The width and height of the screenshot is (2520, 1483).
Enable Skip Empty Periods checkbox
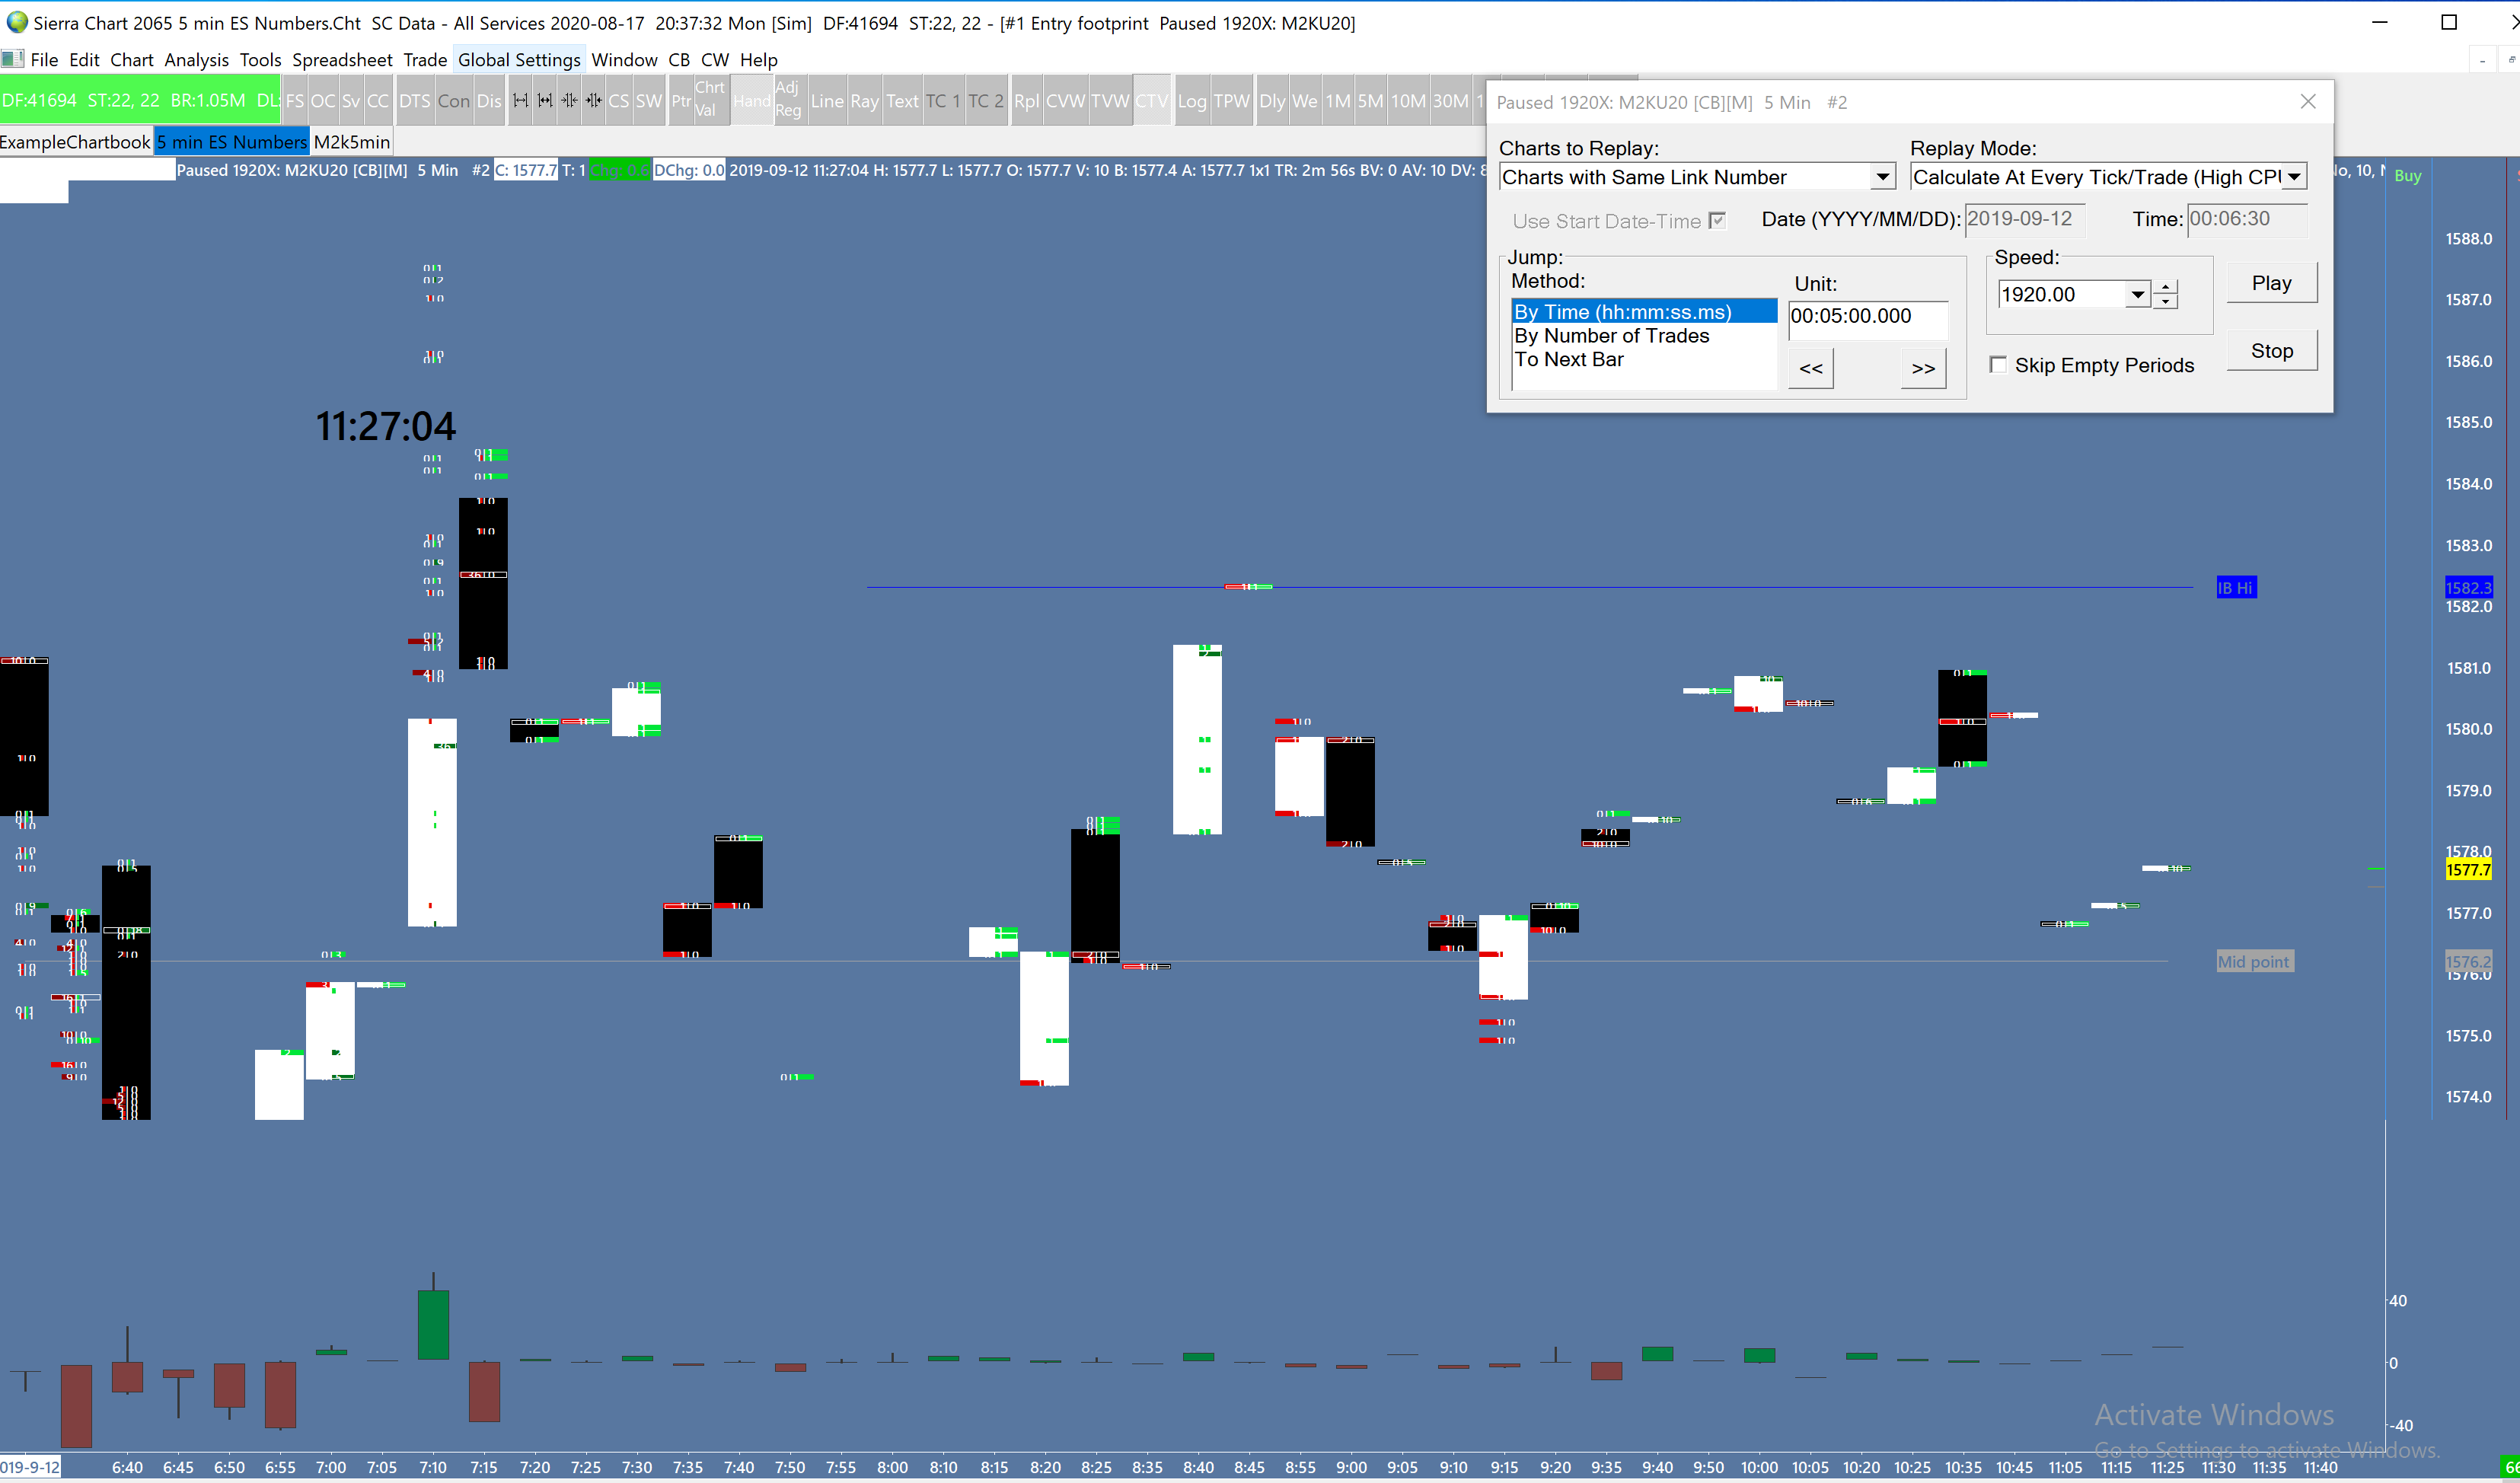1998,365
